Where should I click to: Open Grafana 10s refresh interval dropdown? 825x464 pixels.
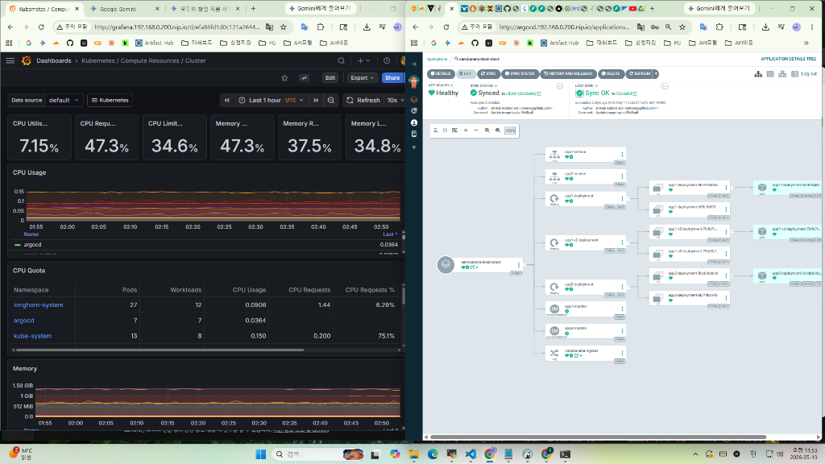click(x=395, y=100)
